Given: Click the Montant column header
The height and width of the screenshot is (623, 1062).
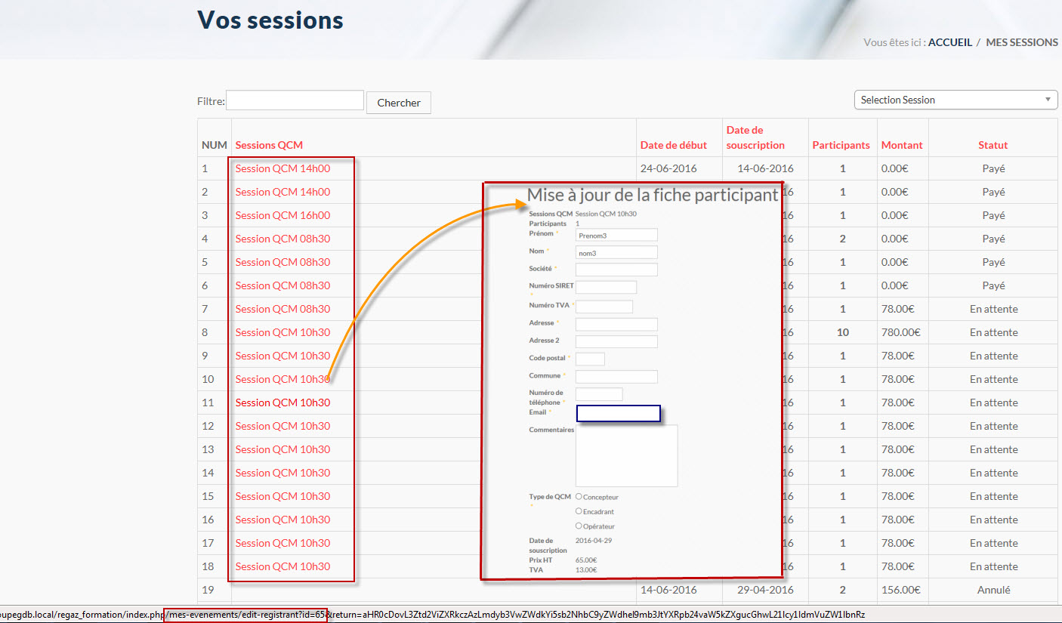Looking at the screenshot, I should pos(900,145).
